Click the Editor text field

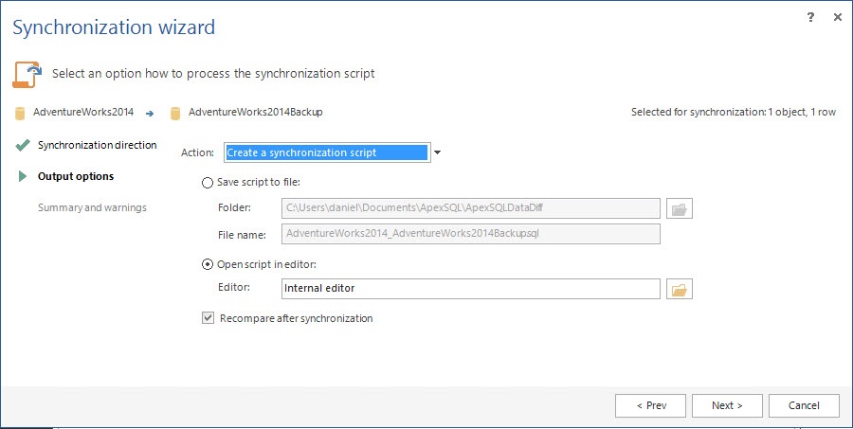point(470,289)
